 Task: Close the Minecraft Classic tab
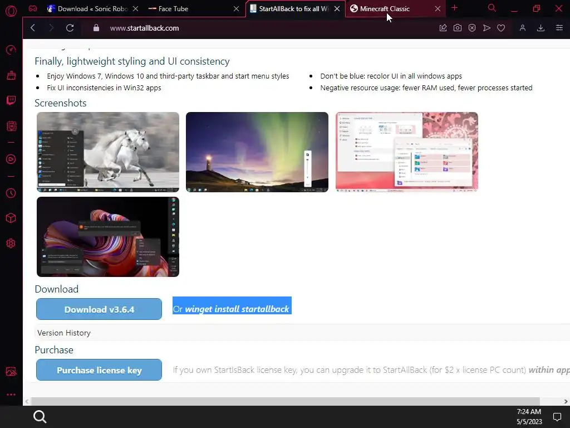(438, 9)
